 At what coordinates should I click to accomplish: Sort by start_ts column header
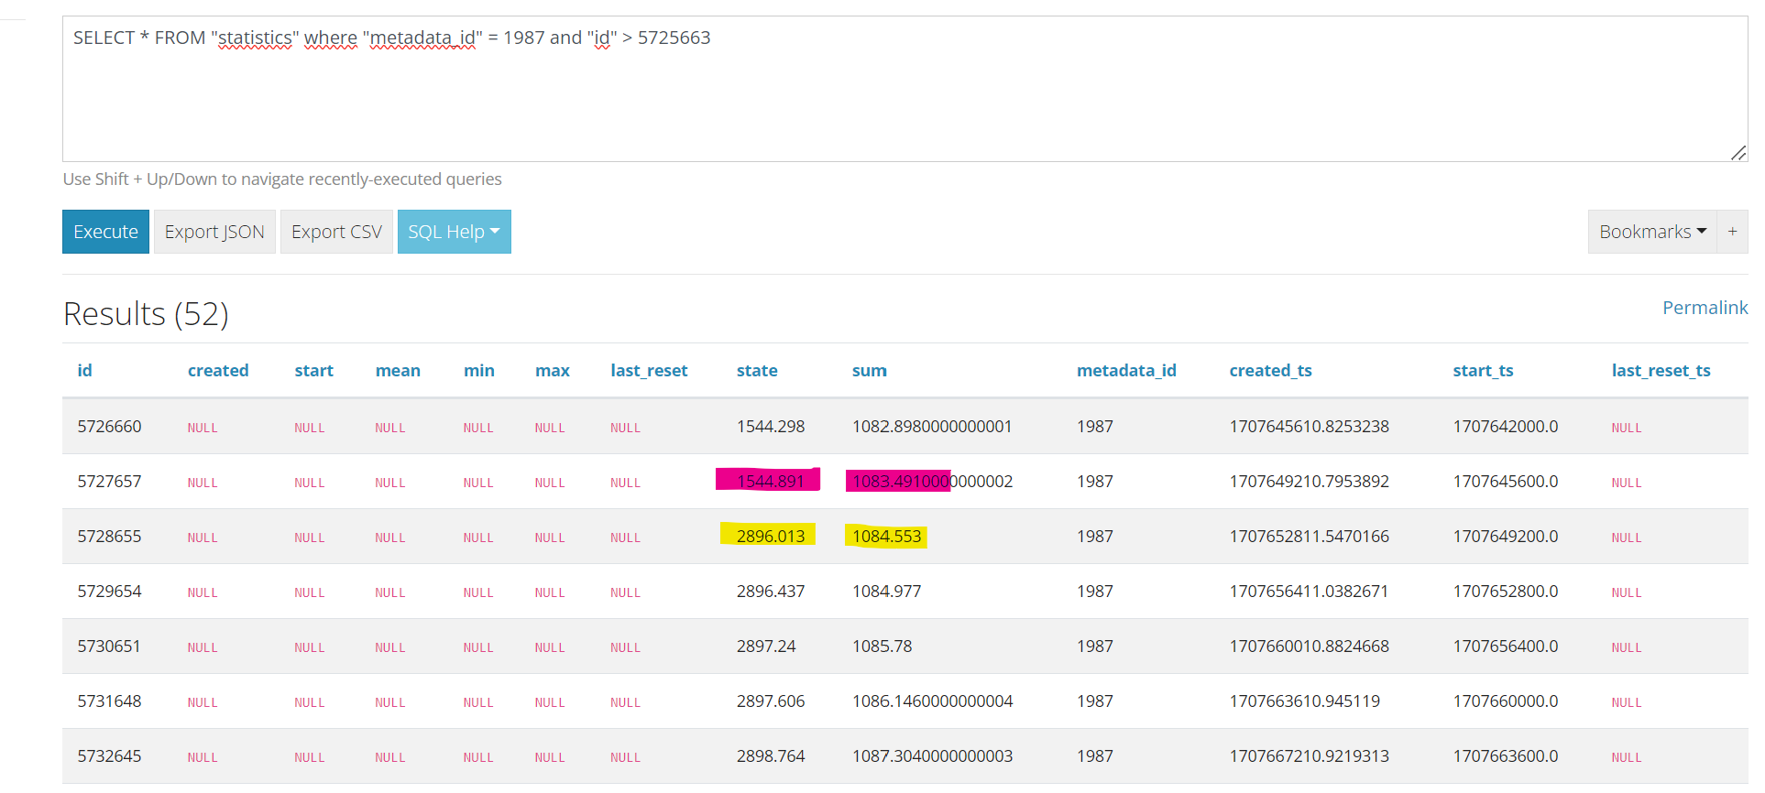[1482, 371]
